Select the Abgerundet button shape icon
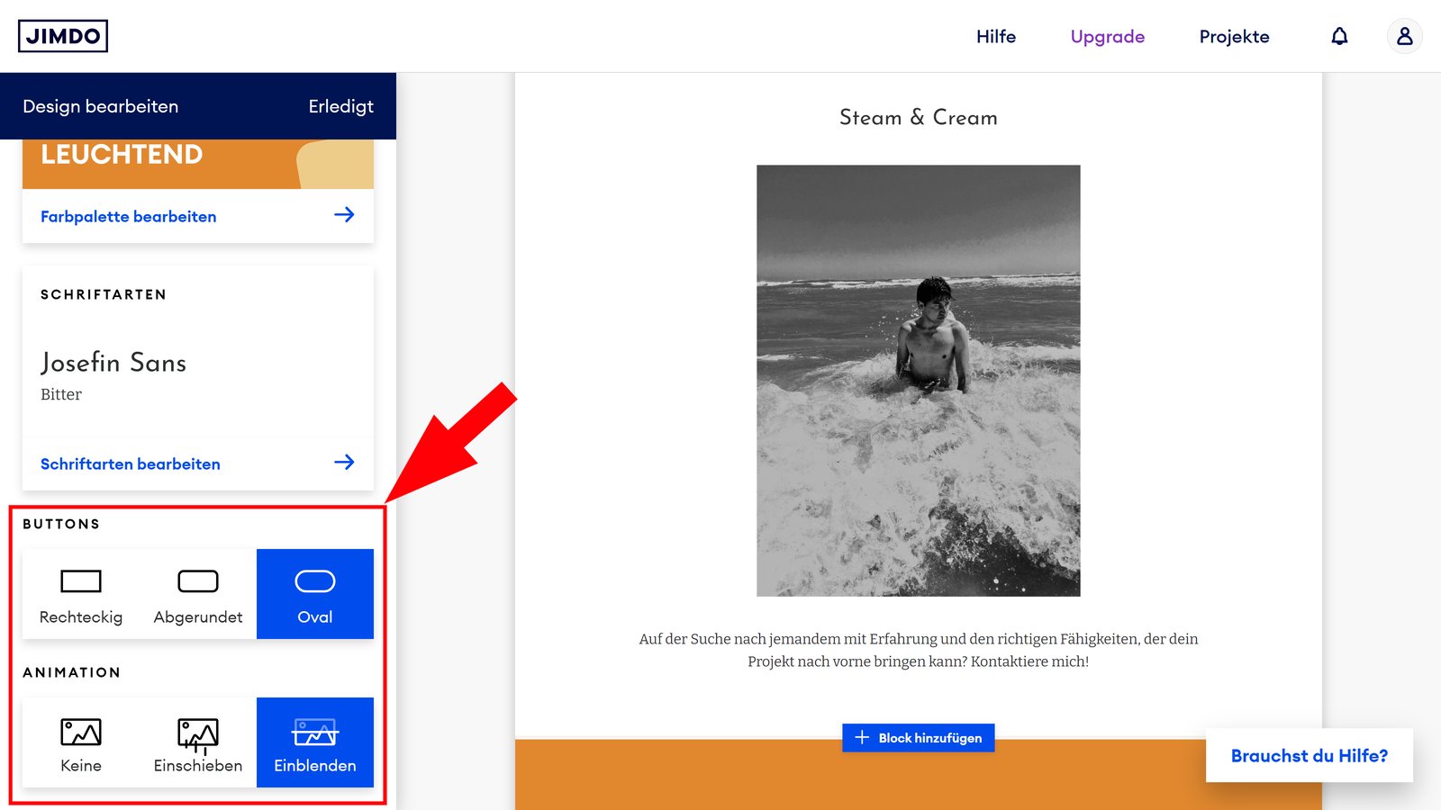This screenshot has height=810, width=1441. pos(197,580)
